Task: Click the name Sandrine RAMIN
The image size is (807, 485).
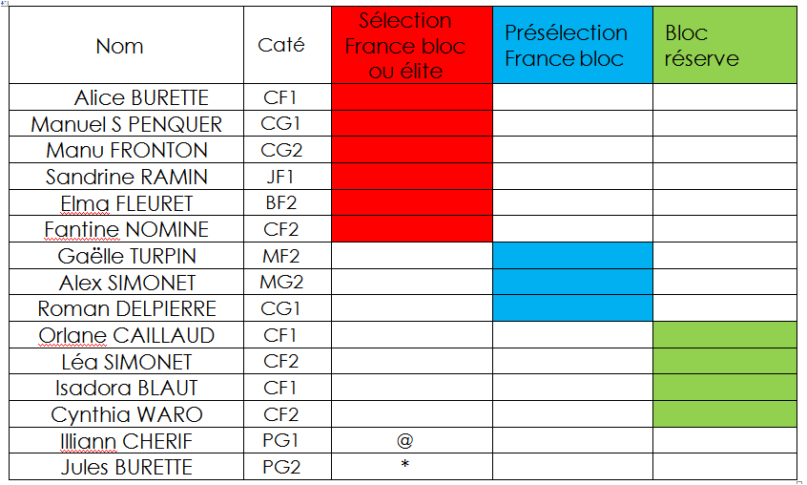Action: pyautogui.click(x=127, y=177)
